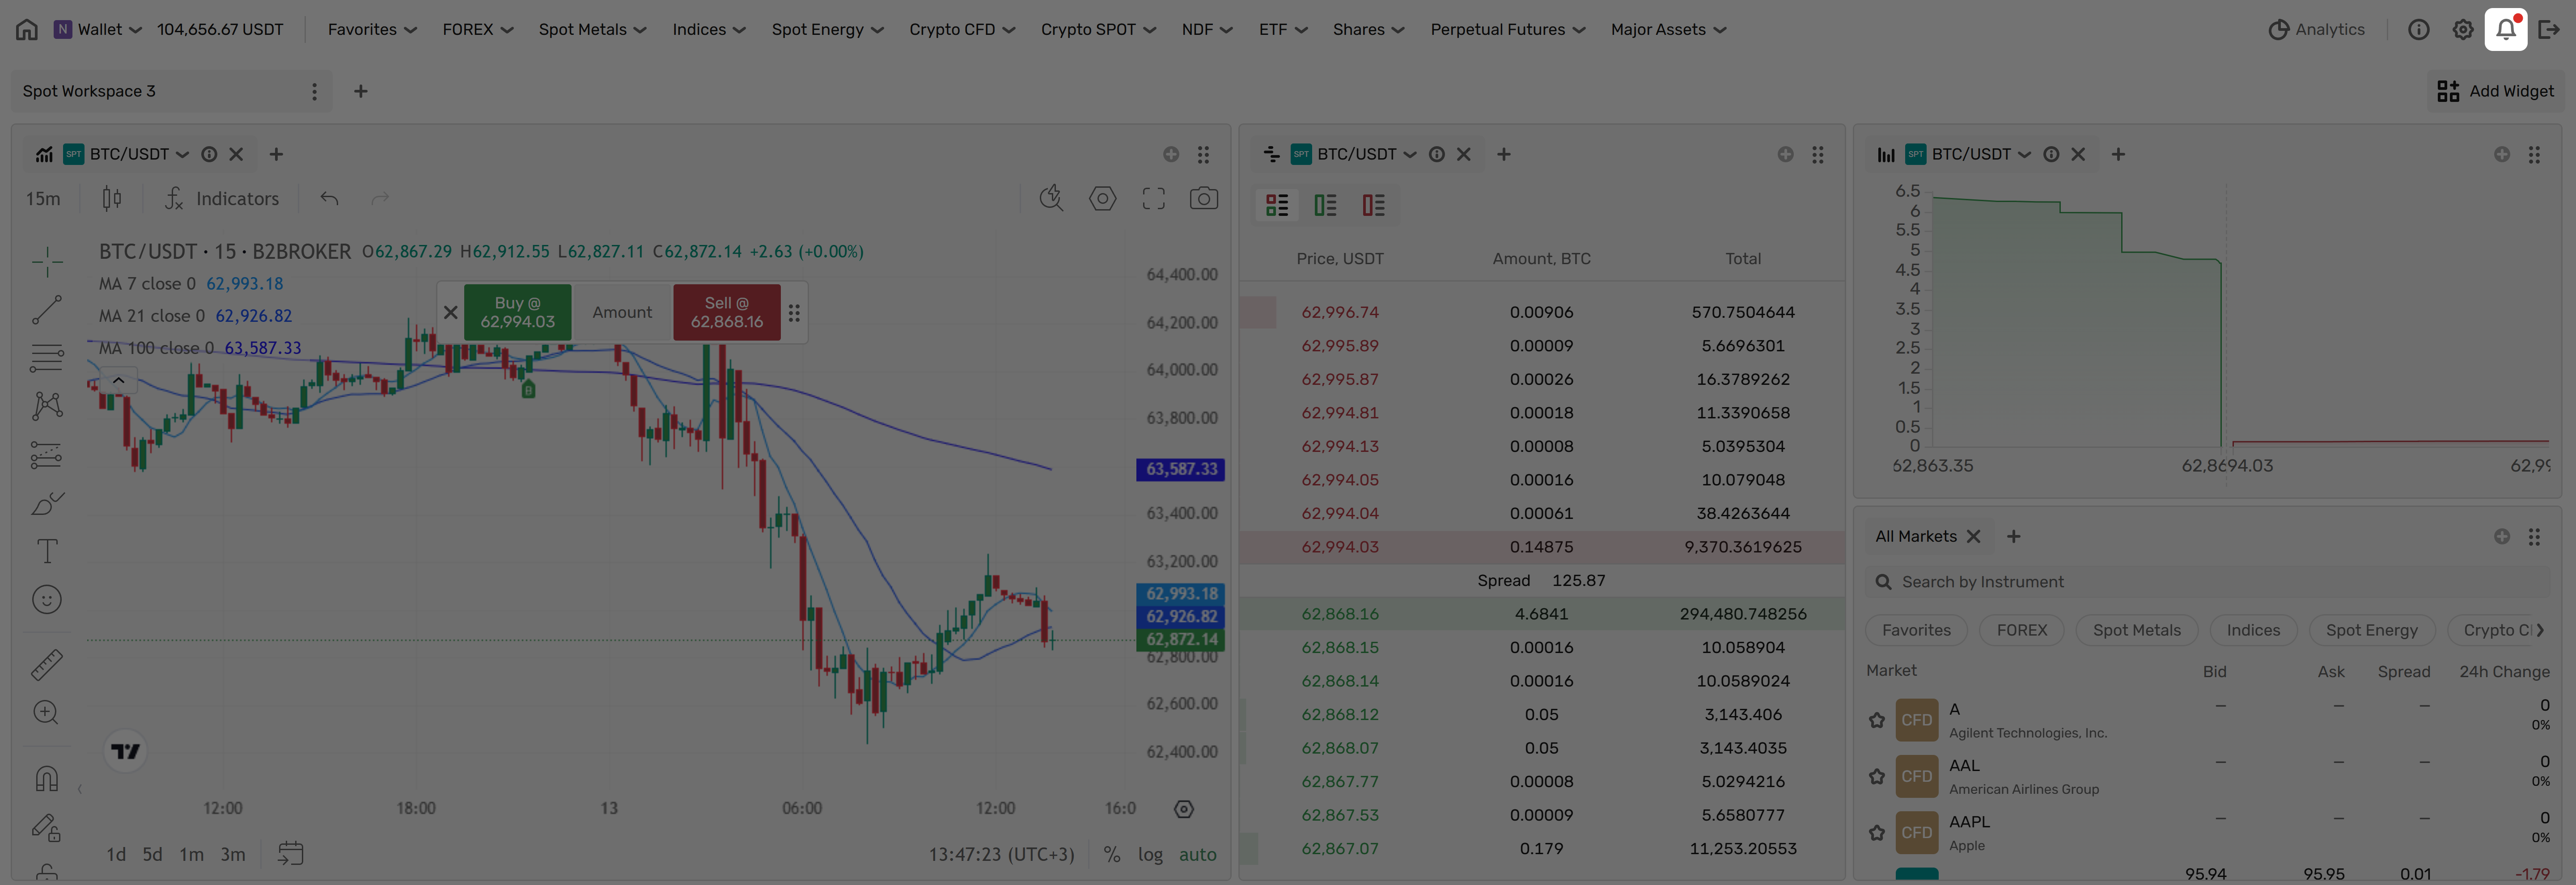2576x885 pixels.
Task: Expand the FOREX menu
Action: [478, 30]
